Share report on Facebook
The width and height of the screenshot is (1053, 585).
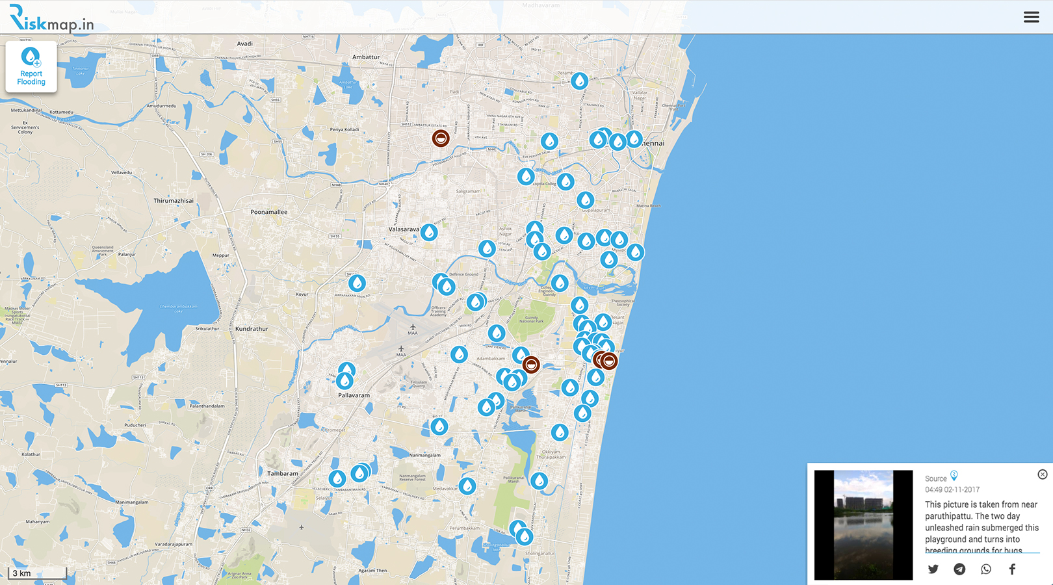pos(1012,569)
